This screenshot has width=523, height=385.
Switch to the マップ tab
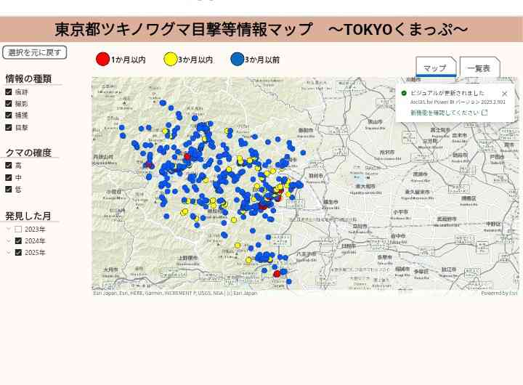436,67
